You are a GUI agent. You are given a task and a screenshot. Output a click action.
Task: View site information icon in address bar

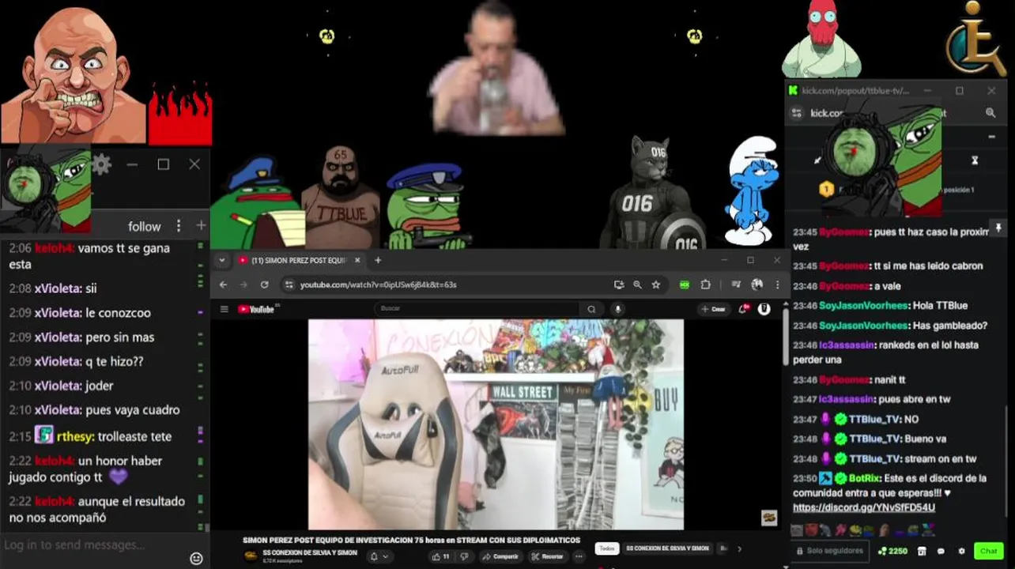289,284
